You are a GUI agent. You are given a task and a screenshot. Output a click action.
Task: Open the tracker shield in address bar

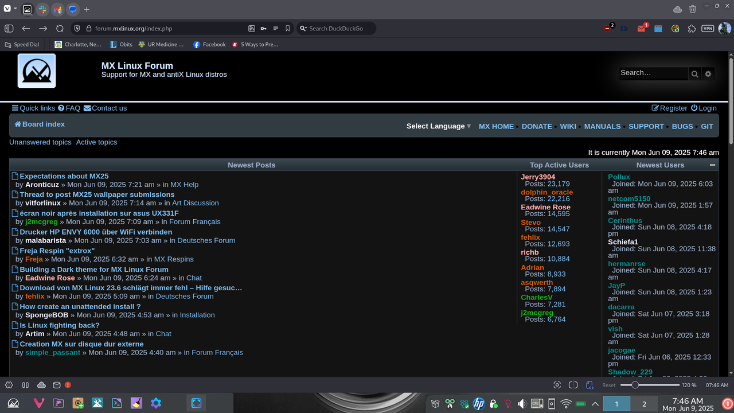coord(77,28)
